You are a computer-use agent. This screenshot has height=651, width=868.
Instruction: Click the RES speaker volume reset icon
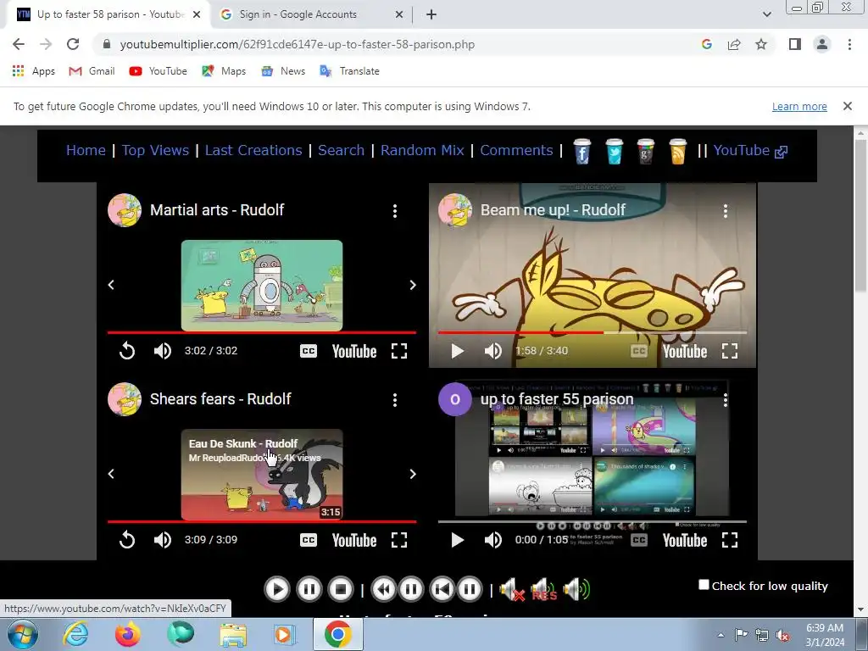pos(543,590)
